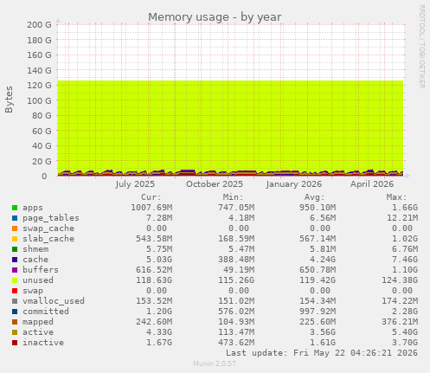Click the mapped average value 225.60M
This screenshot has width=430, height=373.
pos(318,322)
